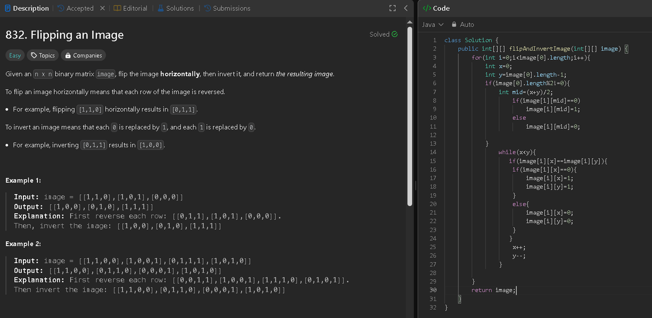Click line number 14 in the gutter

click(433, 152)
